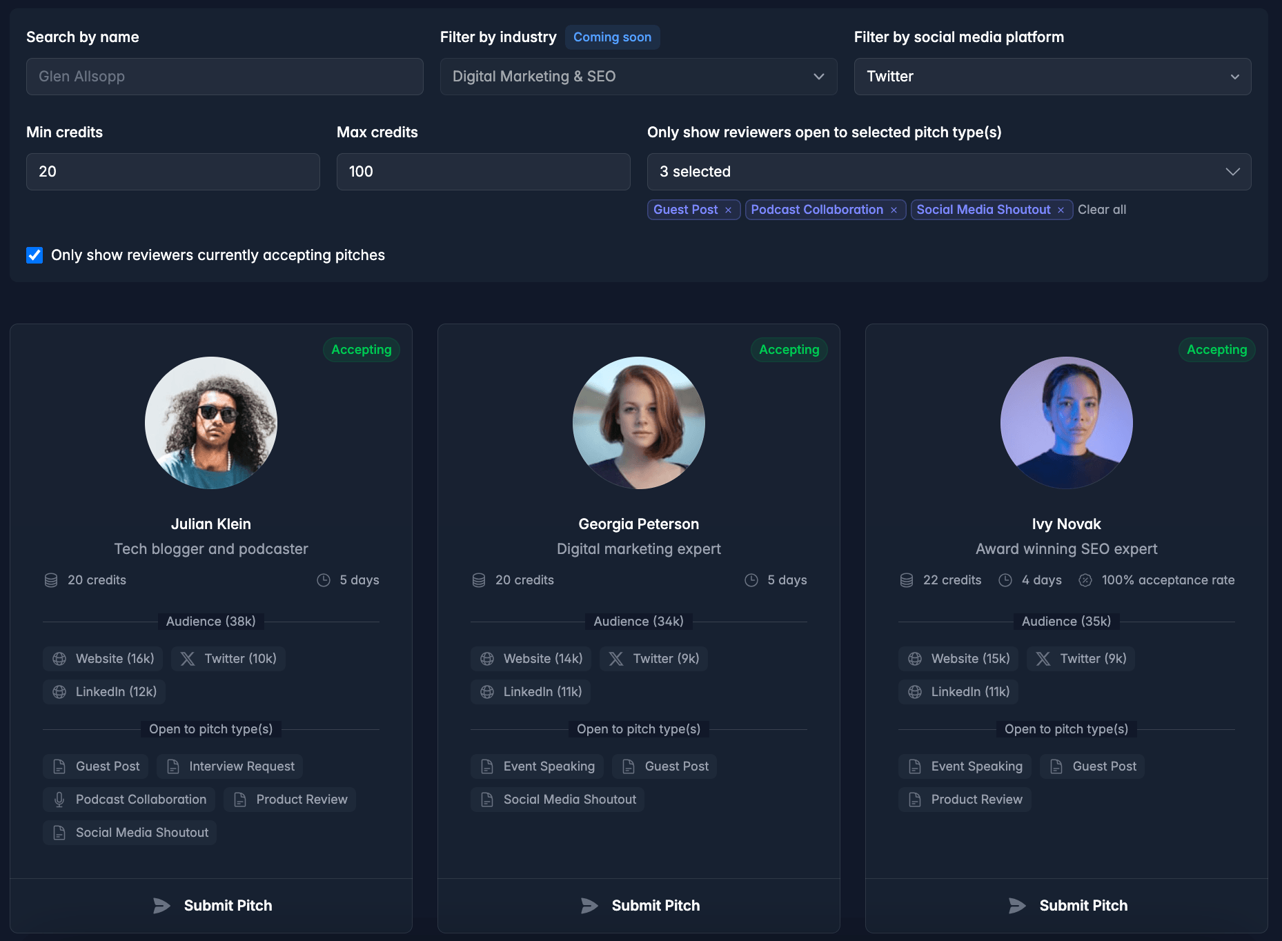
Task: Click the X icon beside Twitter (9k) for Georgia Peterson
Action: [x=616, y=659]
